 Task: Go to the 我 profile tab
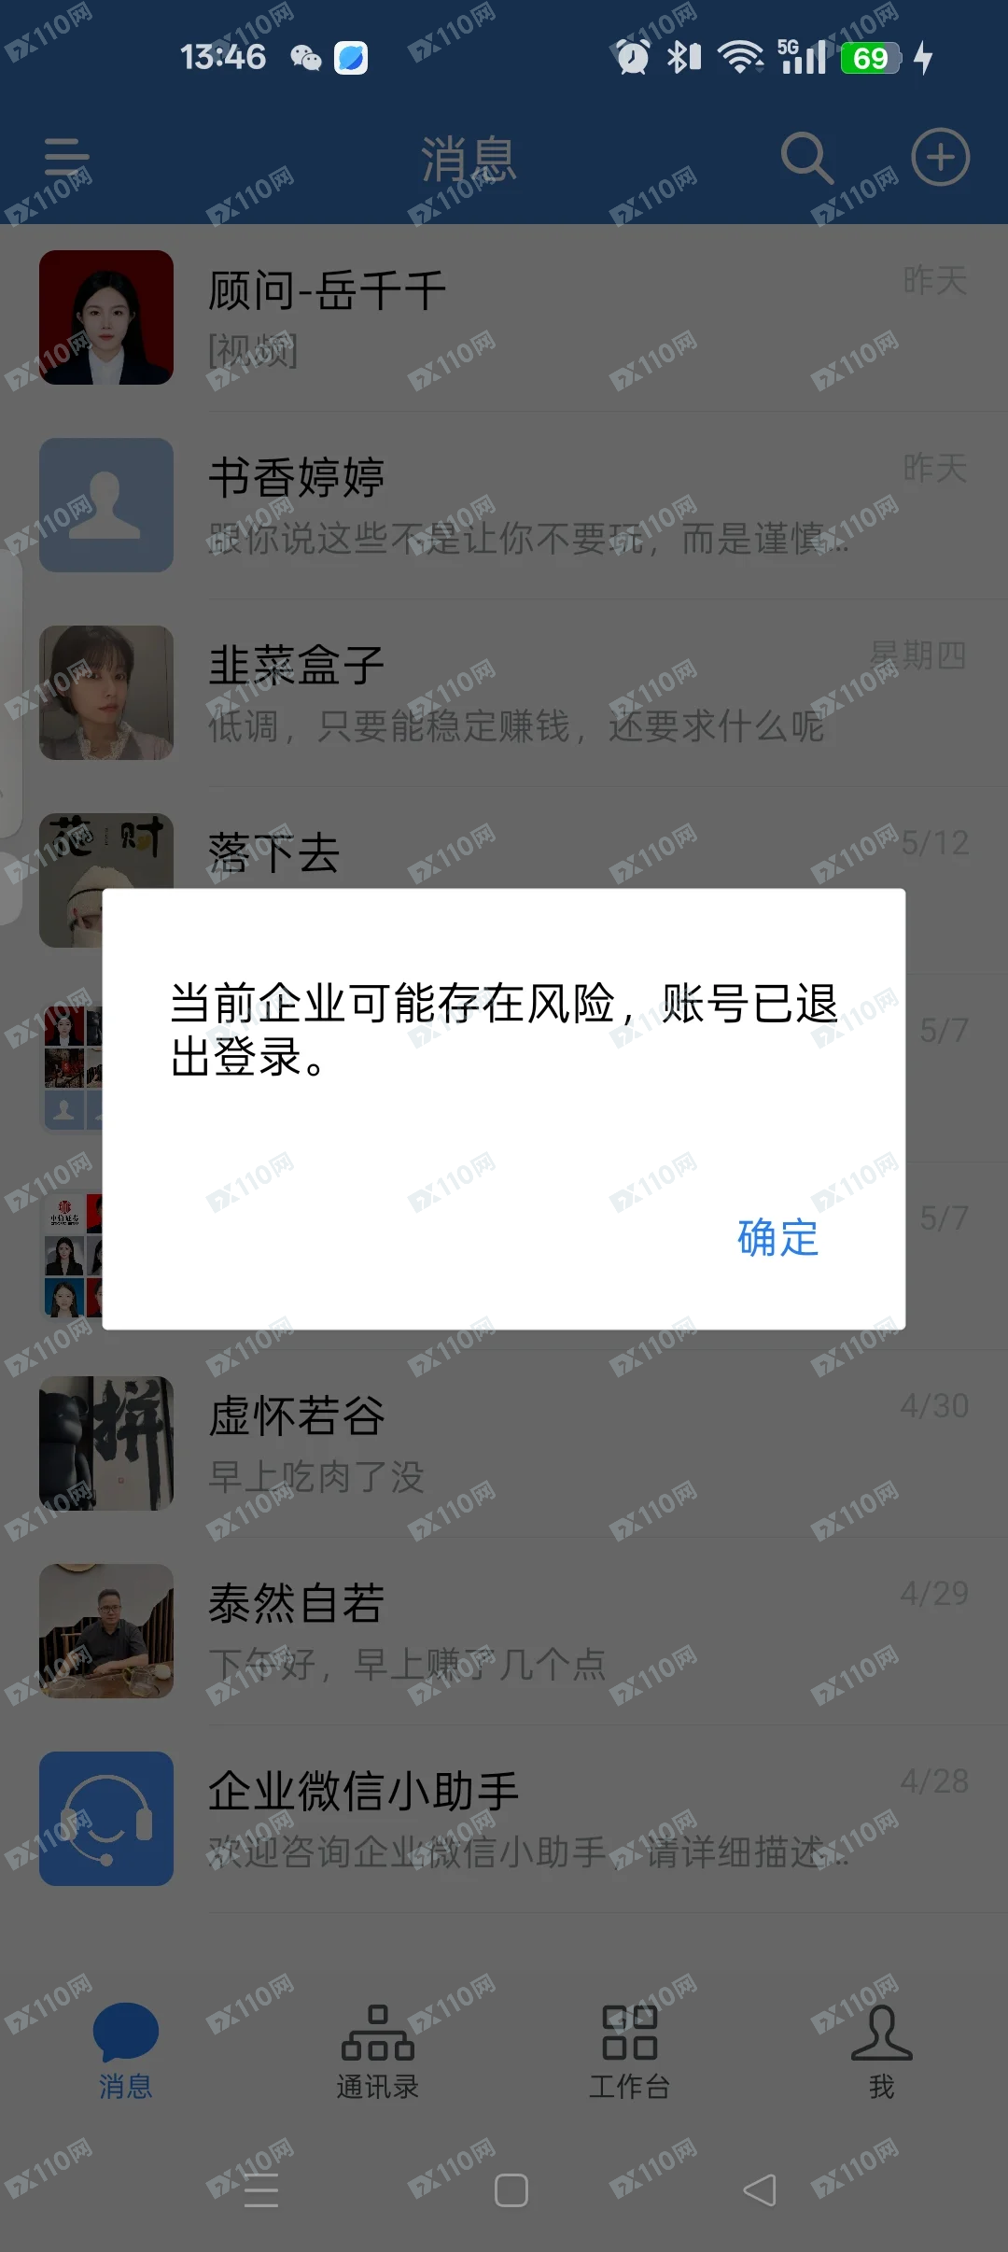pos(881,2051)
